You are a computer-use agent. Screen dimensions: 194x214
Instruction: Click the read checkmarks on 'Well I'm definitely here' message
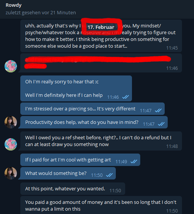pos(126,97)
